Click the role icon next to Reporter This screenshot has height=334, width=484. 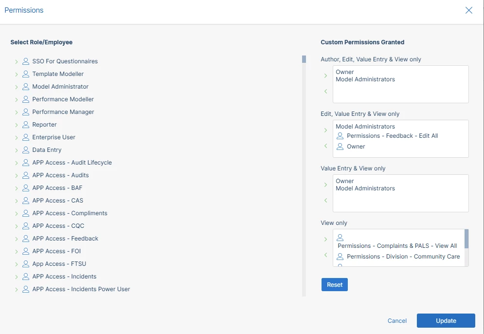(x=26, y=125)
